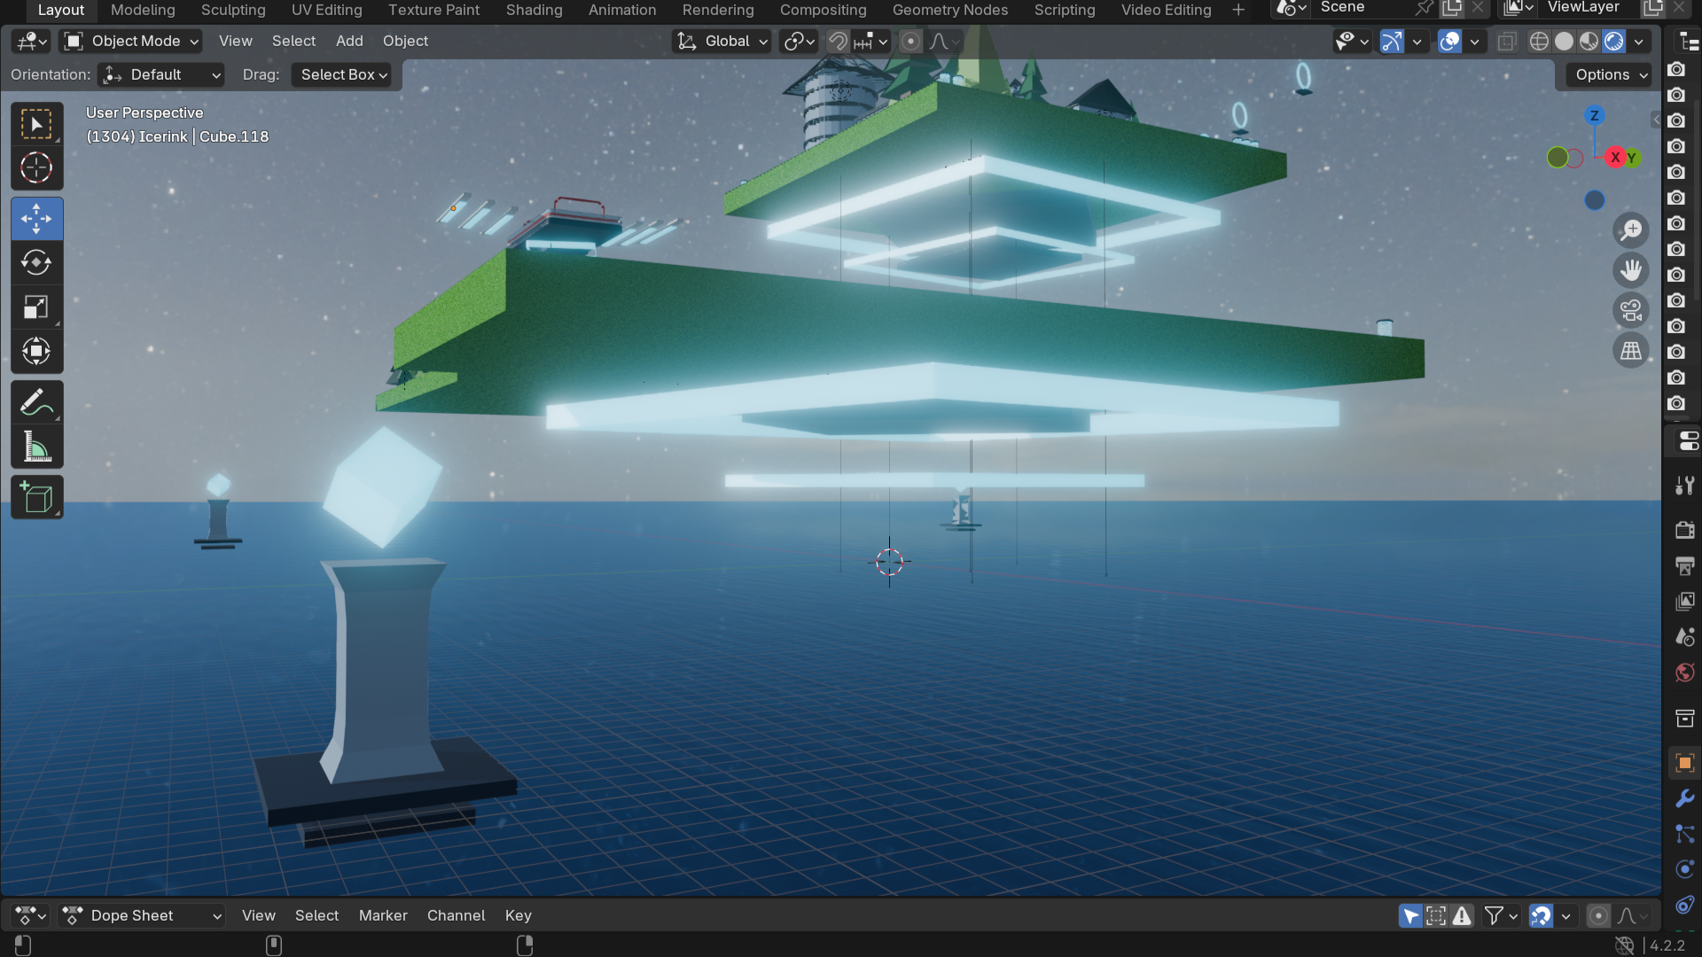Choose the Measure ruler tool
This screenshot has height=957, width=1702.
[36, 447]
